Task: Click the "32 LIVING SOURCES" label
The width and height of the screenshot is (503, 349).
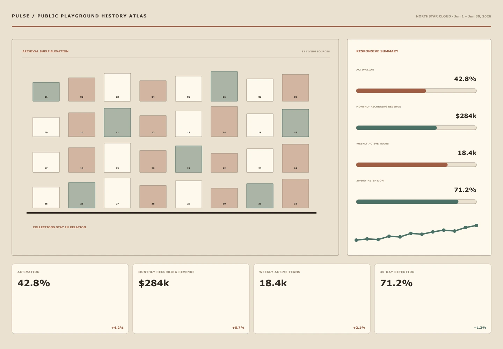Action: pyautogui.click(x=316, y=52)
